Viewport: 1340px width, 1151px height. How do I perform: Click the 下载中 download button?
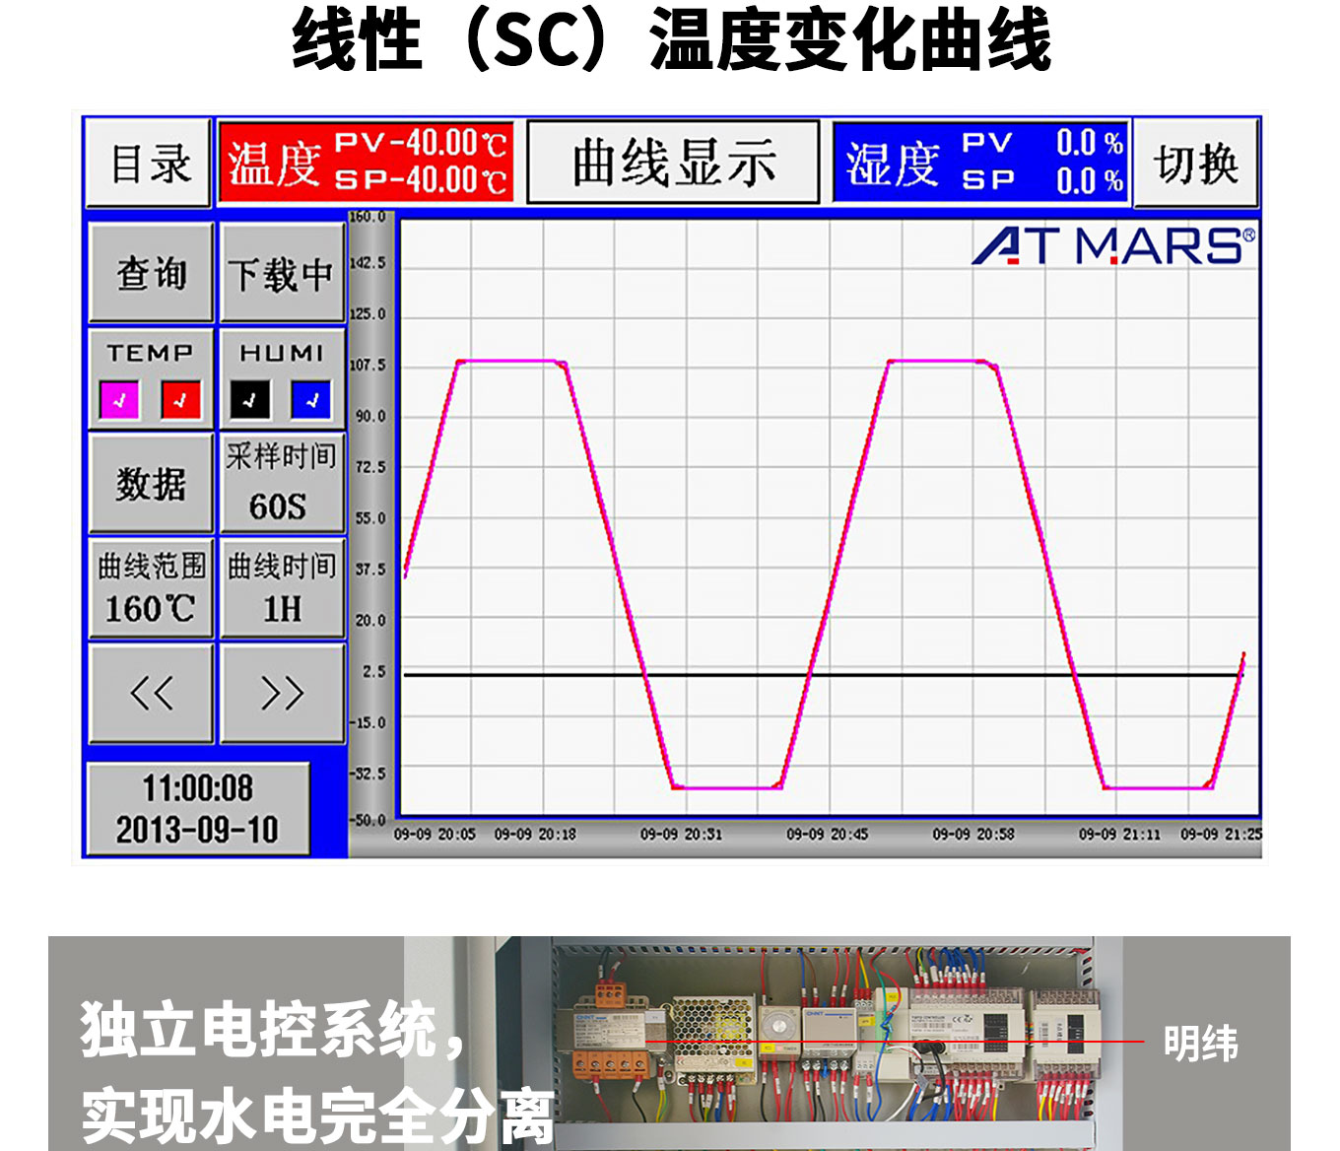(x=282, y=273)
